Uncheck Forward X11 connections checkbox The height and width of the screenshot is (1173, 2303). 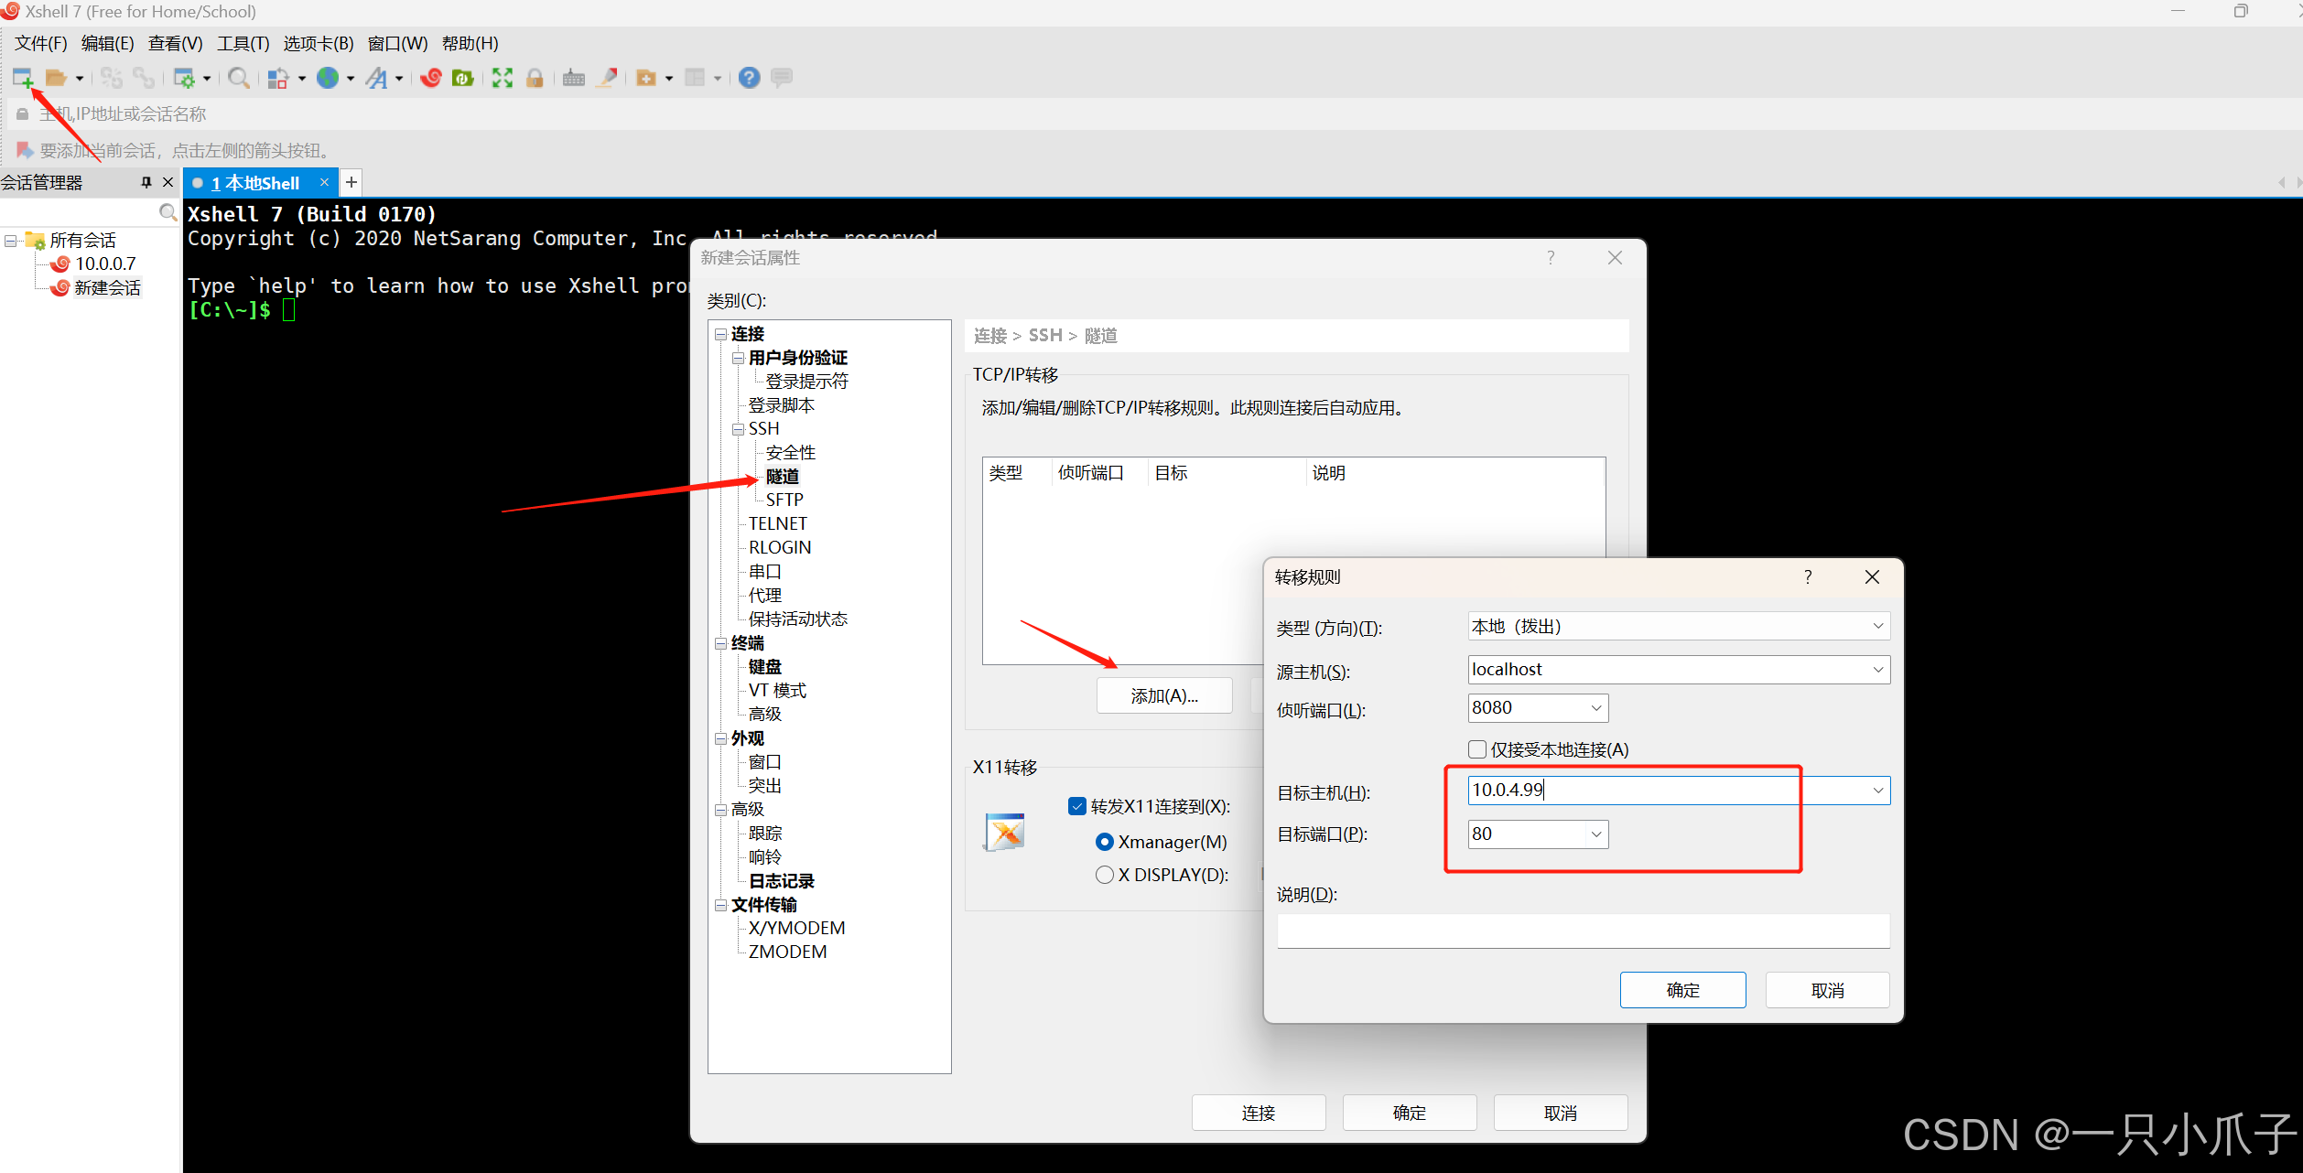1077,806
